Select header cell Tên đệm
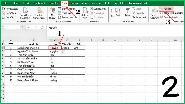Screen dimensions: 185x104 coord(67,44)
